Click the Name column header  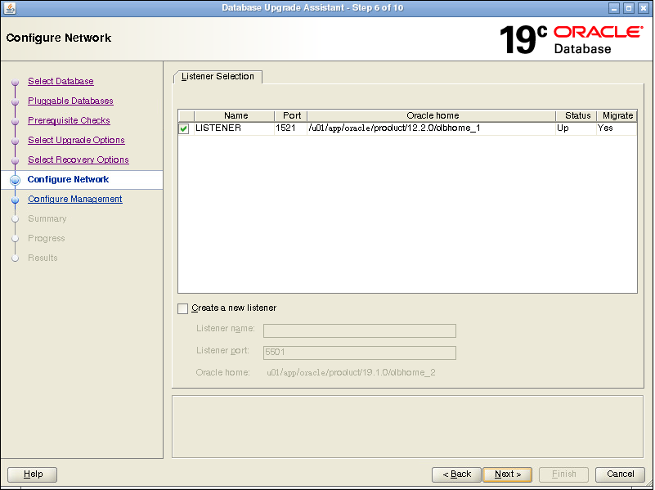pos(235,115)
